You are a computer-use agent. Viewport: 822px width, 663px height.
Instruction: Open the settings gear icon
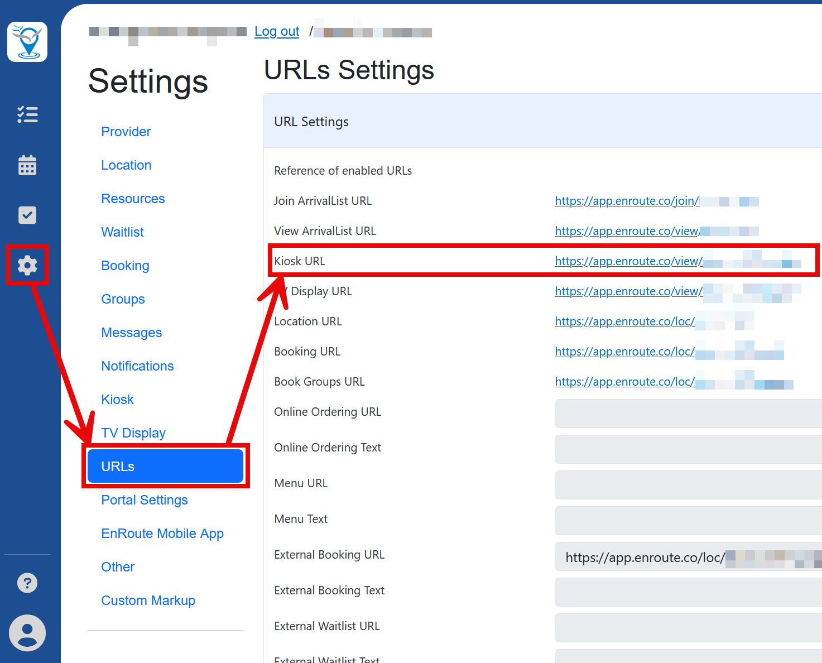click(x=27, y=265)
